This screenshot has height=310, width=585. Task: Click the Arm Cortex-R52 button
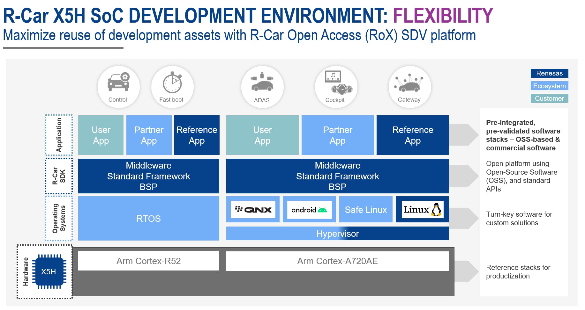(x=149, y=261)
